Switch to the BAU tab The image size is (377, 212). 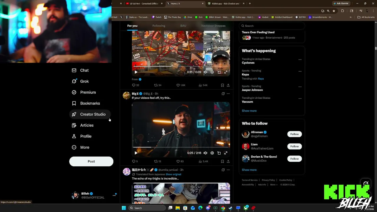pyautogui.click(x=183, y=26)
